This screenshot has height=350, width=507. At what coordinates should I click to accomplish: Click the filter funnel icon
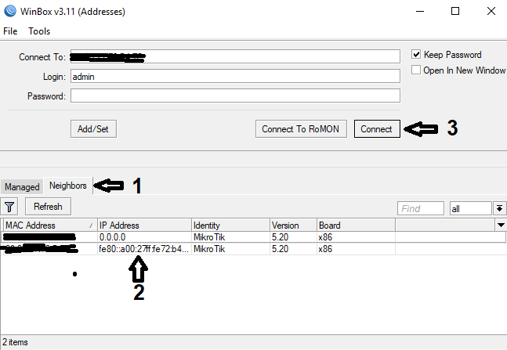coord(9,207)
